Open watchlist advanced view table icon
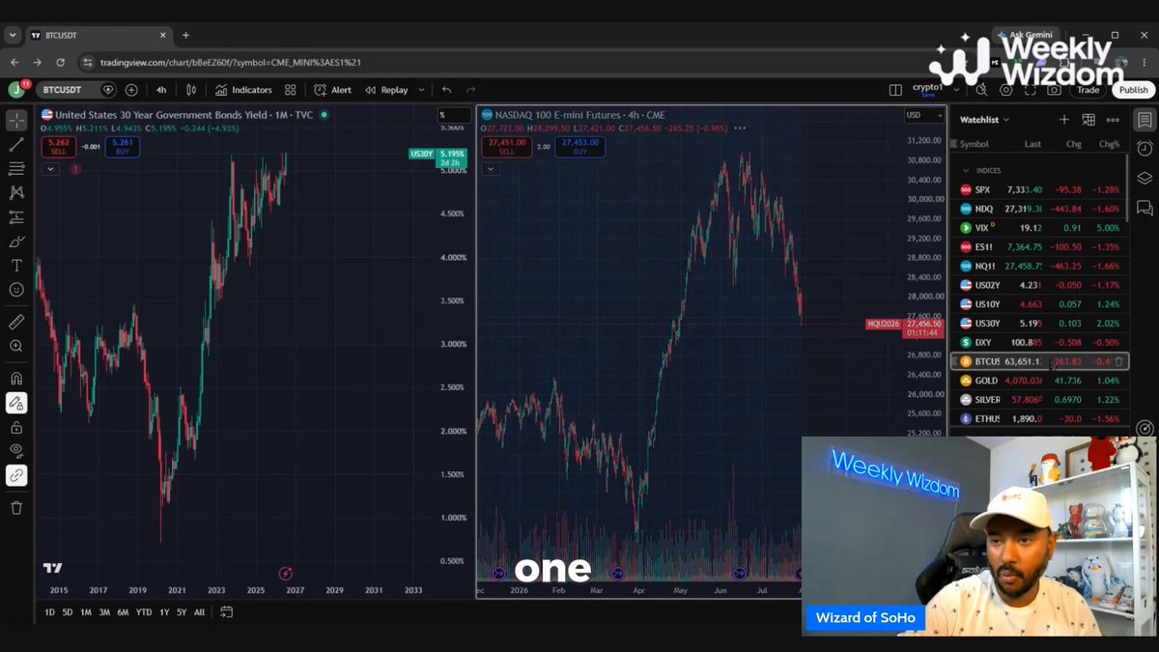The width and height of the screenshot is (1159, 652). click(1088, 120)
